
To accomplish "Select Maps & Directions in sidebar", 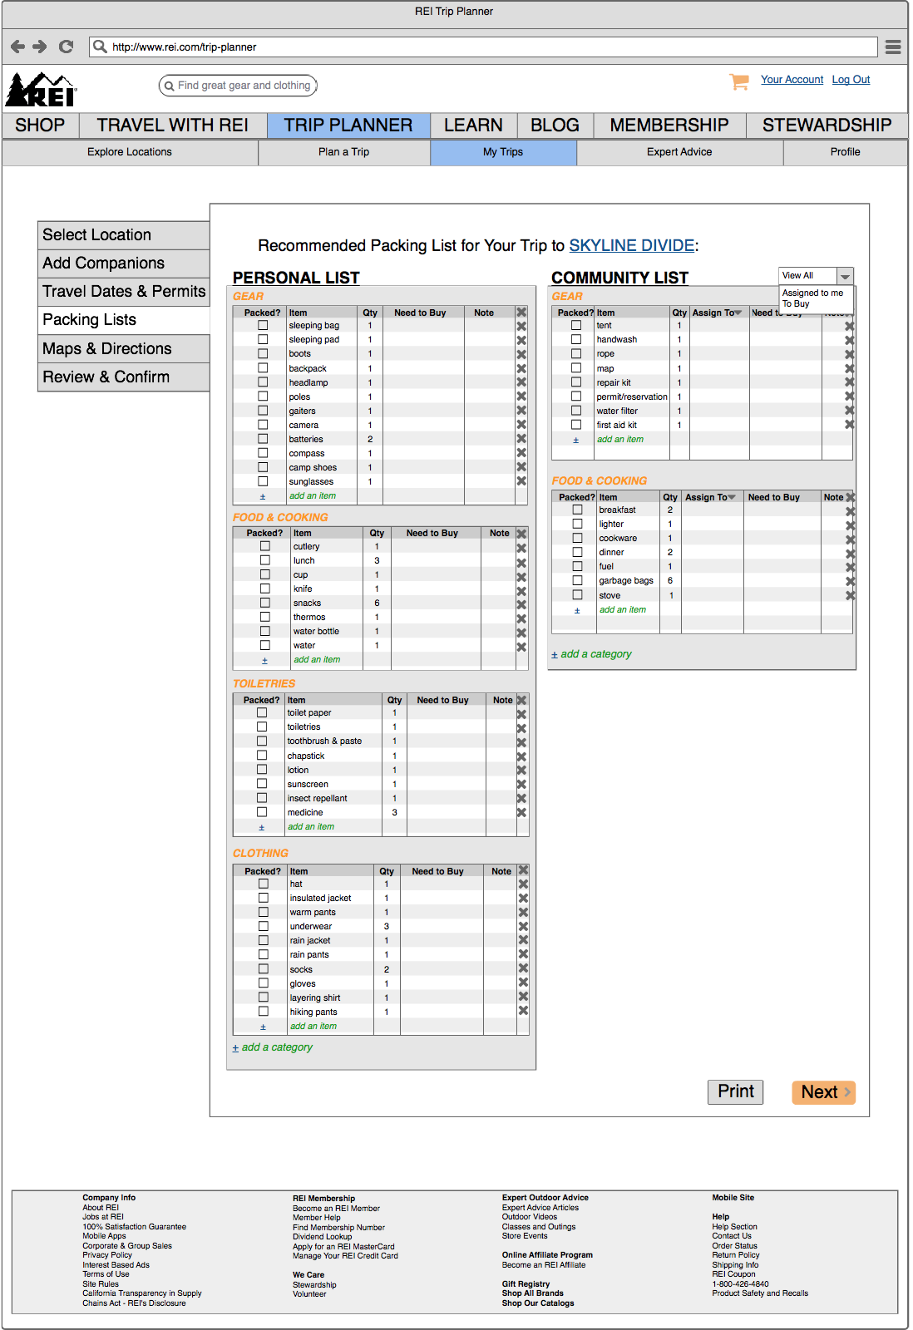I will (123, 349).
